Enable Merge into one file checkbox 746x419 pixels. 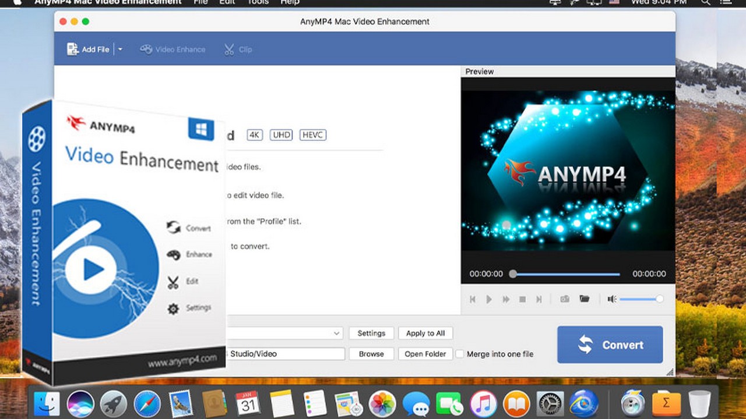pos(460,354)
